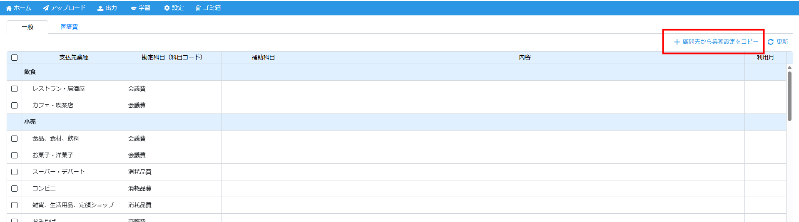Select the コンビニ row checkbox
Image resolution: width=799 pixels, height=222 pixels.
tap(15, 189)
